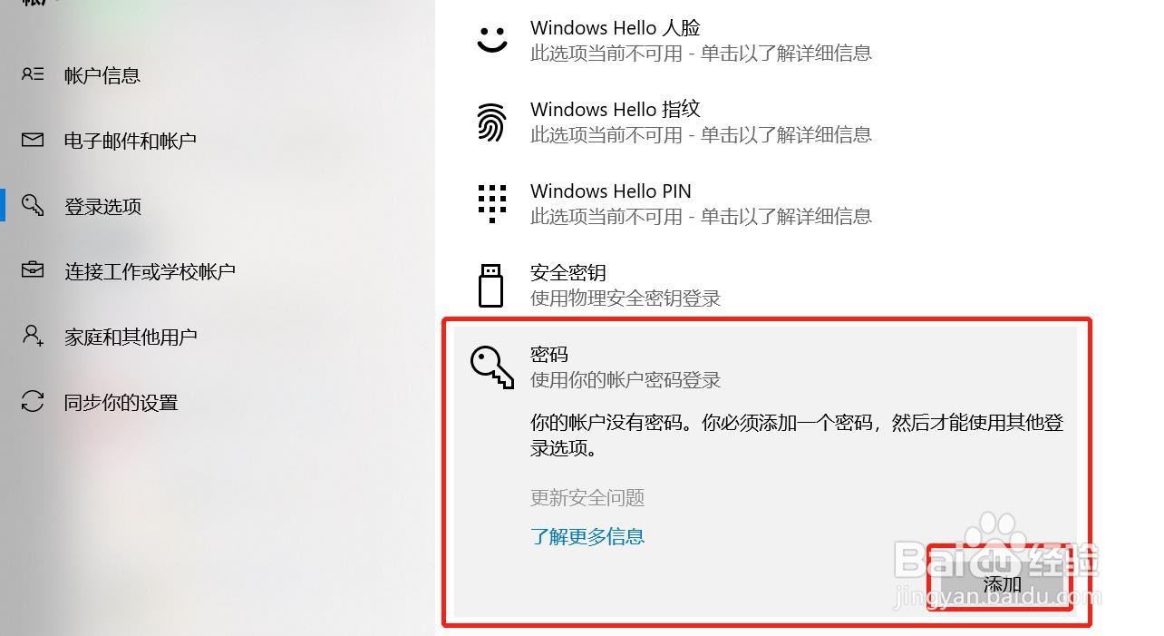This screenshot has height=636, width=1164.
Task: Click the Windows Hello face smiley icon
Action: coord(492,39)
